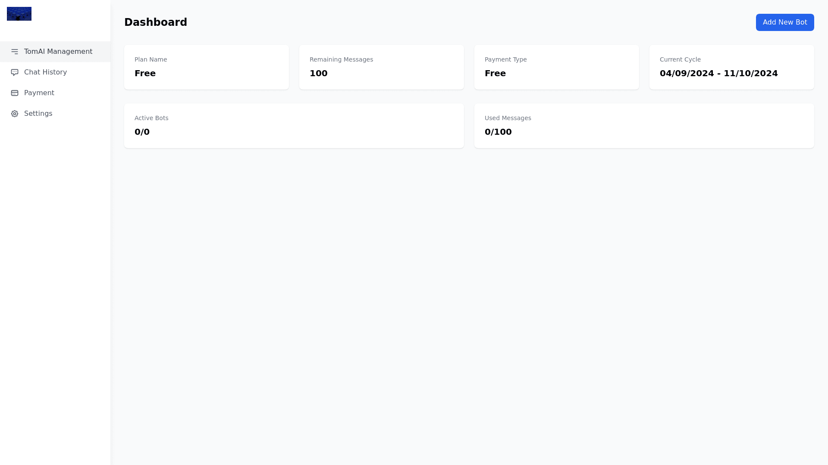Click the Add New Bot button
Screen dimensions: 828x465
coord(785,22)
